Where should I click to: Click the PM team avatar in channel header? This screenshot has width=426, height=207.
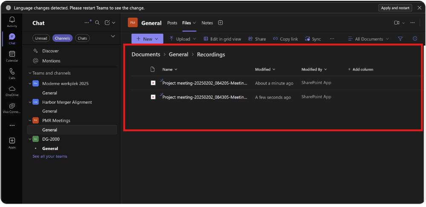coord(132,23)
